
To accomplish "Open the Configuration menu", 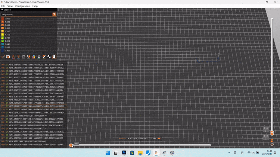I will tap(22, 6).
